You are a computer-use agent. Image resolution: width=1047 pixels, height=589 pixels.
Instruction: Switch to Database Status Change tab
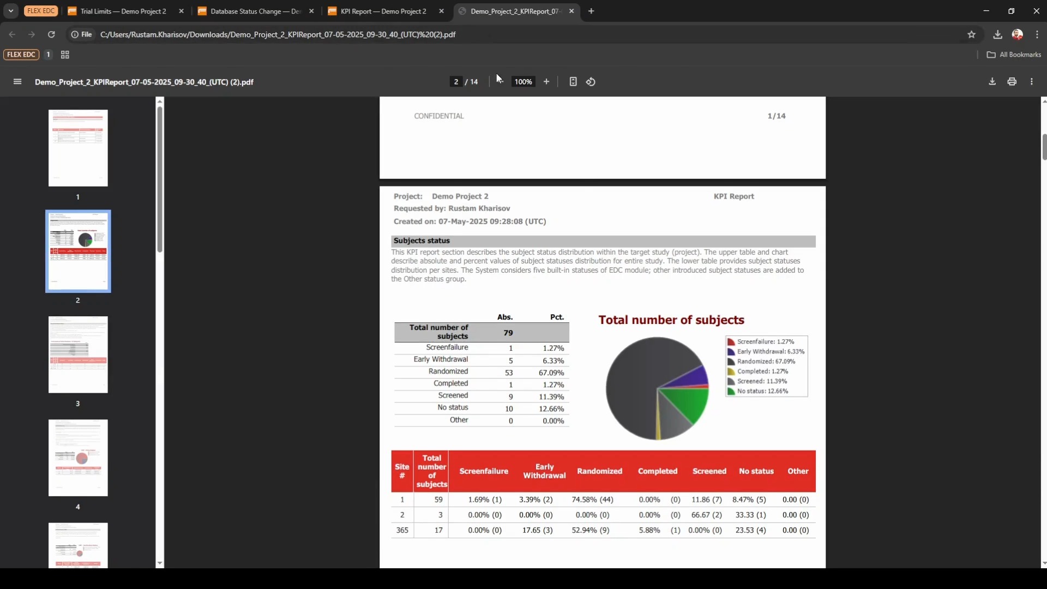(255, 11)
